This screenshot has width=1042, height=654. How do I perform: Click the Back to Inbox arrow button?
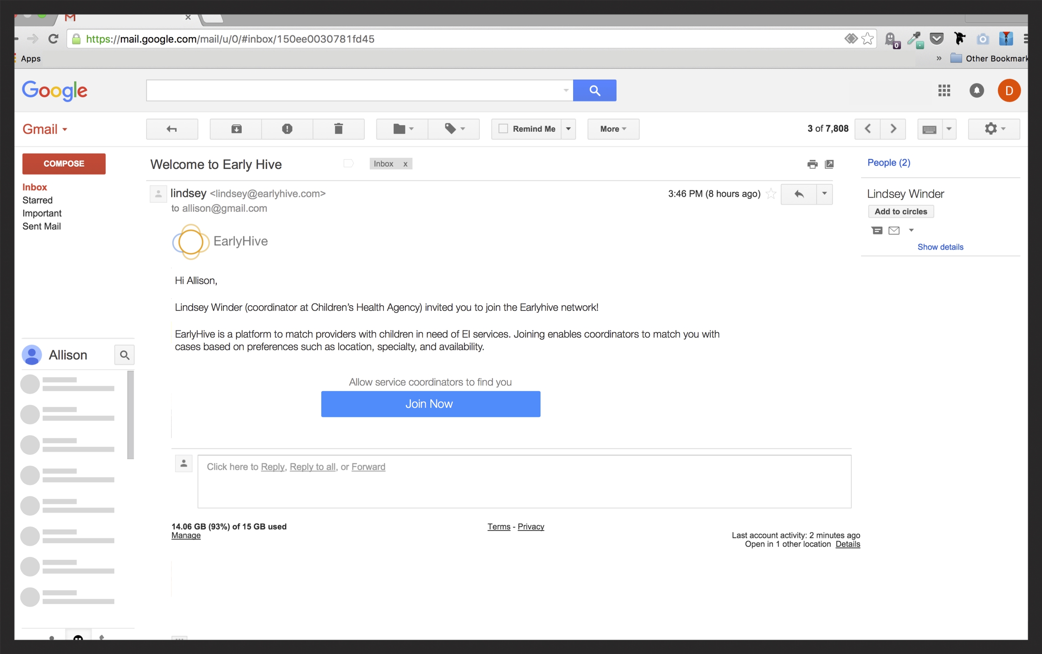172,129
